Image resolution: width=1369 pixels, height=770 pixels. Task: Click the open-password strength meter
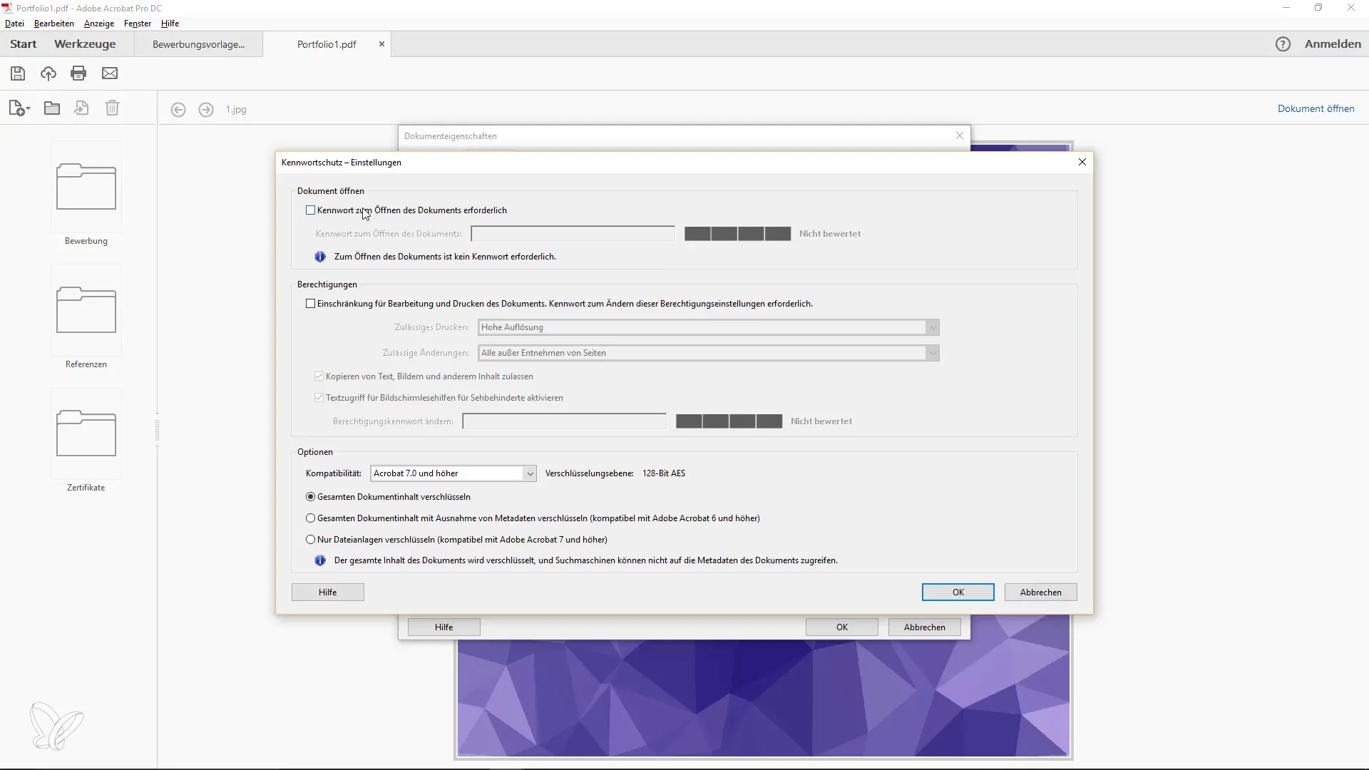pyautogui.click(x=738, y=234)
